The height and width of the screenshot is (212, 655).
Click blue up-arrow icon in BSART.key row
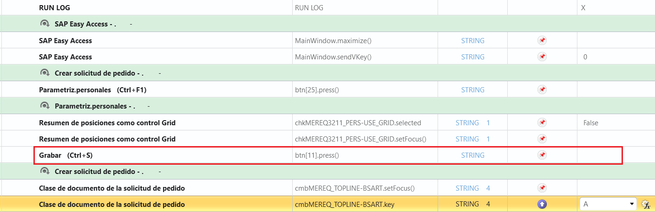[x=542, y=204]
